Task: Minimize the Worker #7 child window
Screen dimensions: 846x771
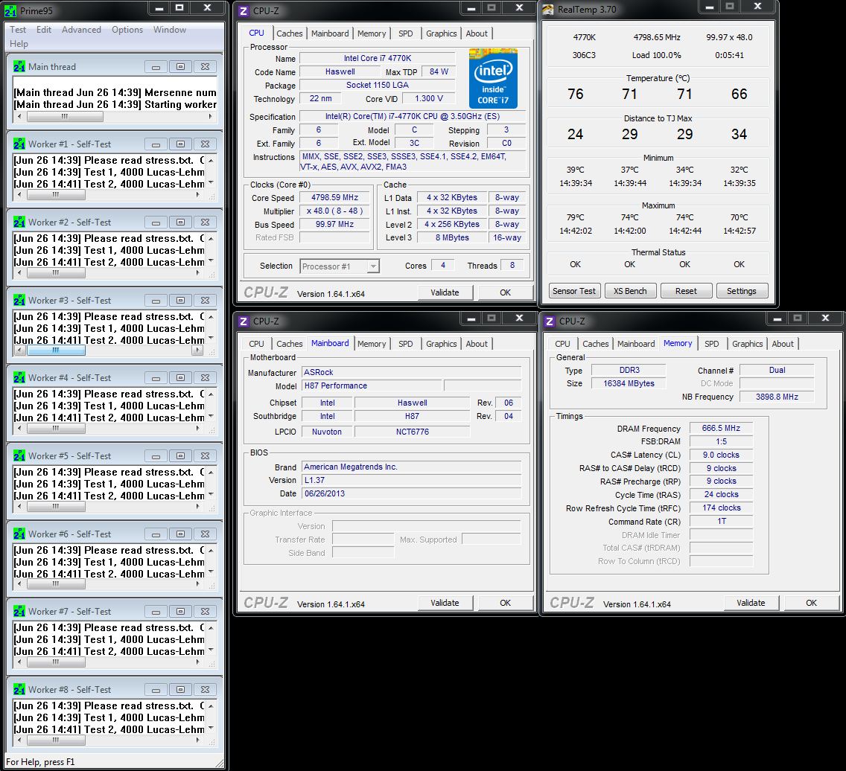Action: [156, 612]
